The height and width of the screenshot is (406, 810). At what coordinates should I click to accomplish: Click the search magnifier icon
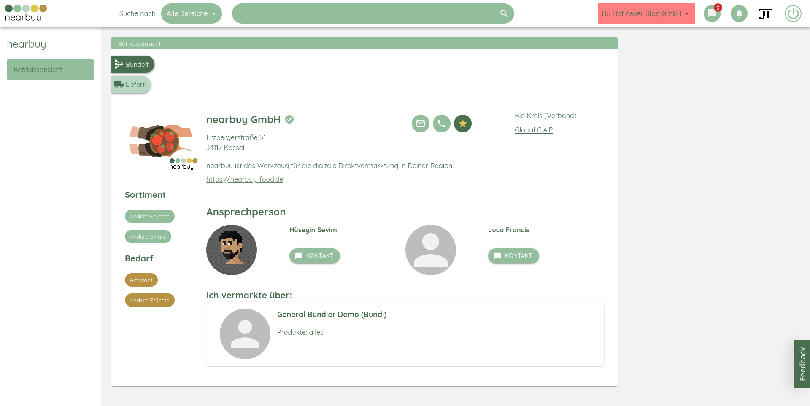tap(504, 13)
